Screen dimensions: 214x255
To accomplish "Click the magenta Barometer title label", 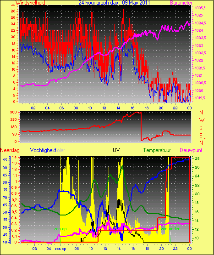I will (x=181, y=3).
